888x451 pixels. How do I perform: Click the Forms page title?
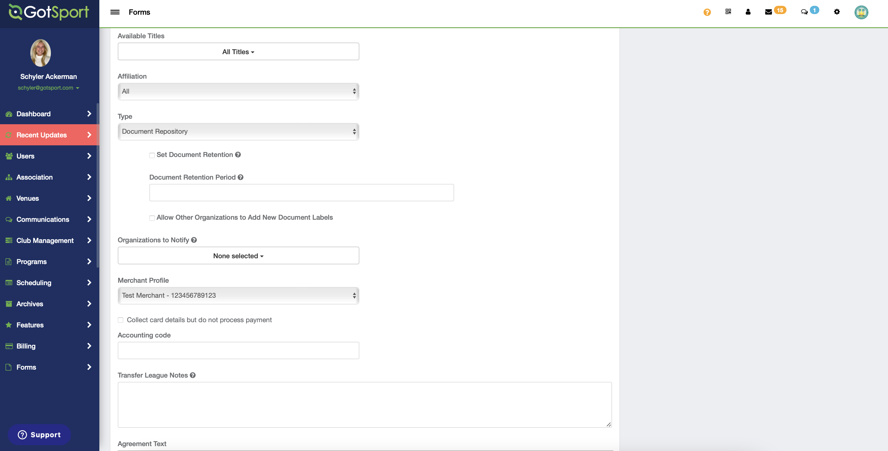click(139, 12)
